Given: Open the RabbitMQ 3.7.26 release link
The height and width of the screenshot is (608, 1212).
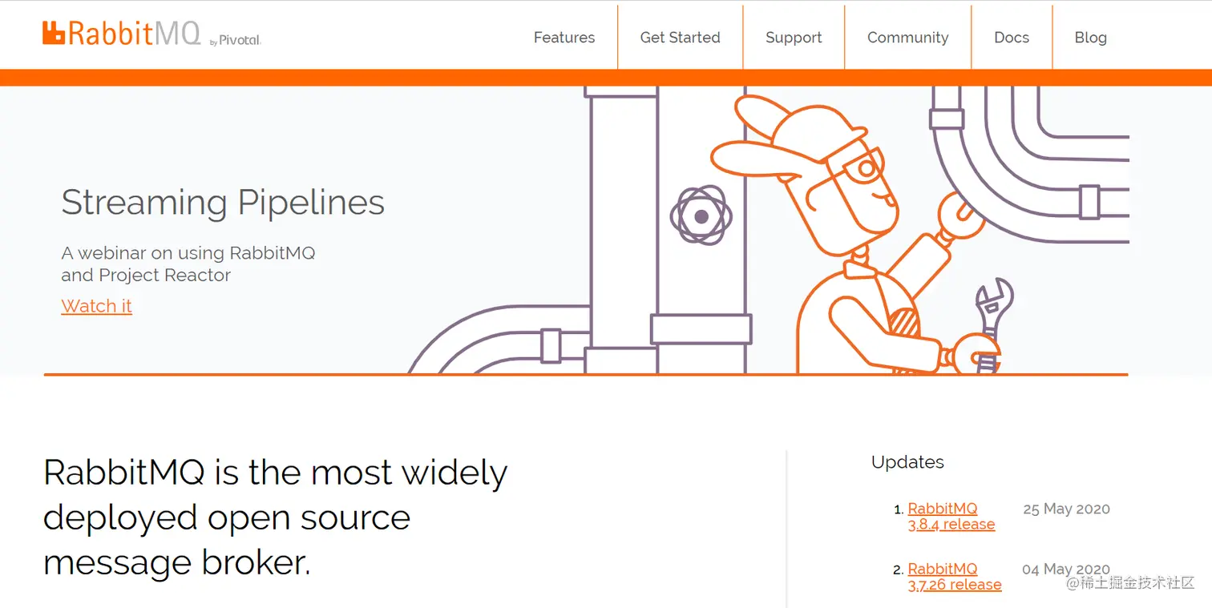Looking at the screenshot, I should 954,577.
